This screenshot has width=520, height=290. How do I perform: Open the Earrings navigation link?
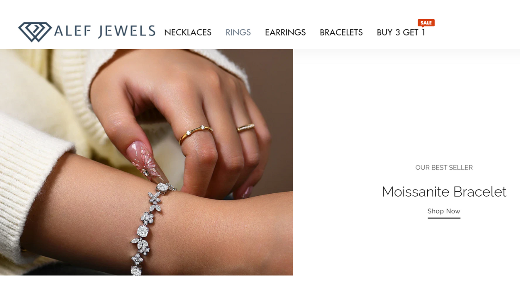285,32
